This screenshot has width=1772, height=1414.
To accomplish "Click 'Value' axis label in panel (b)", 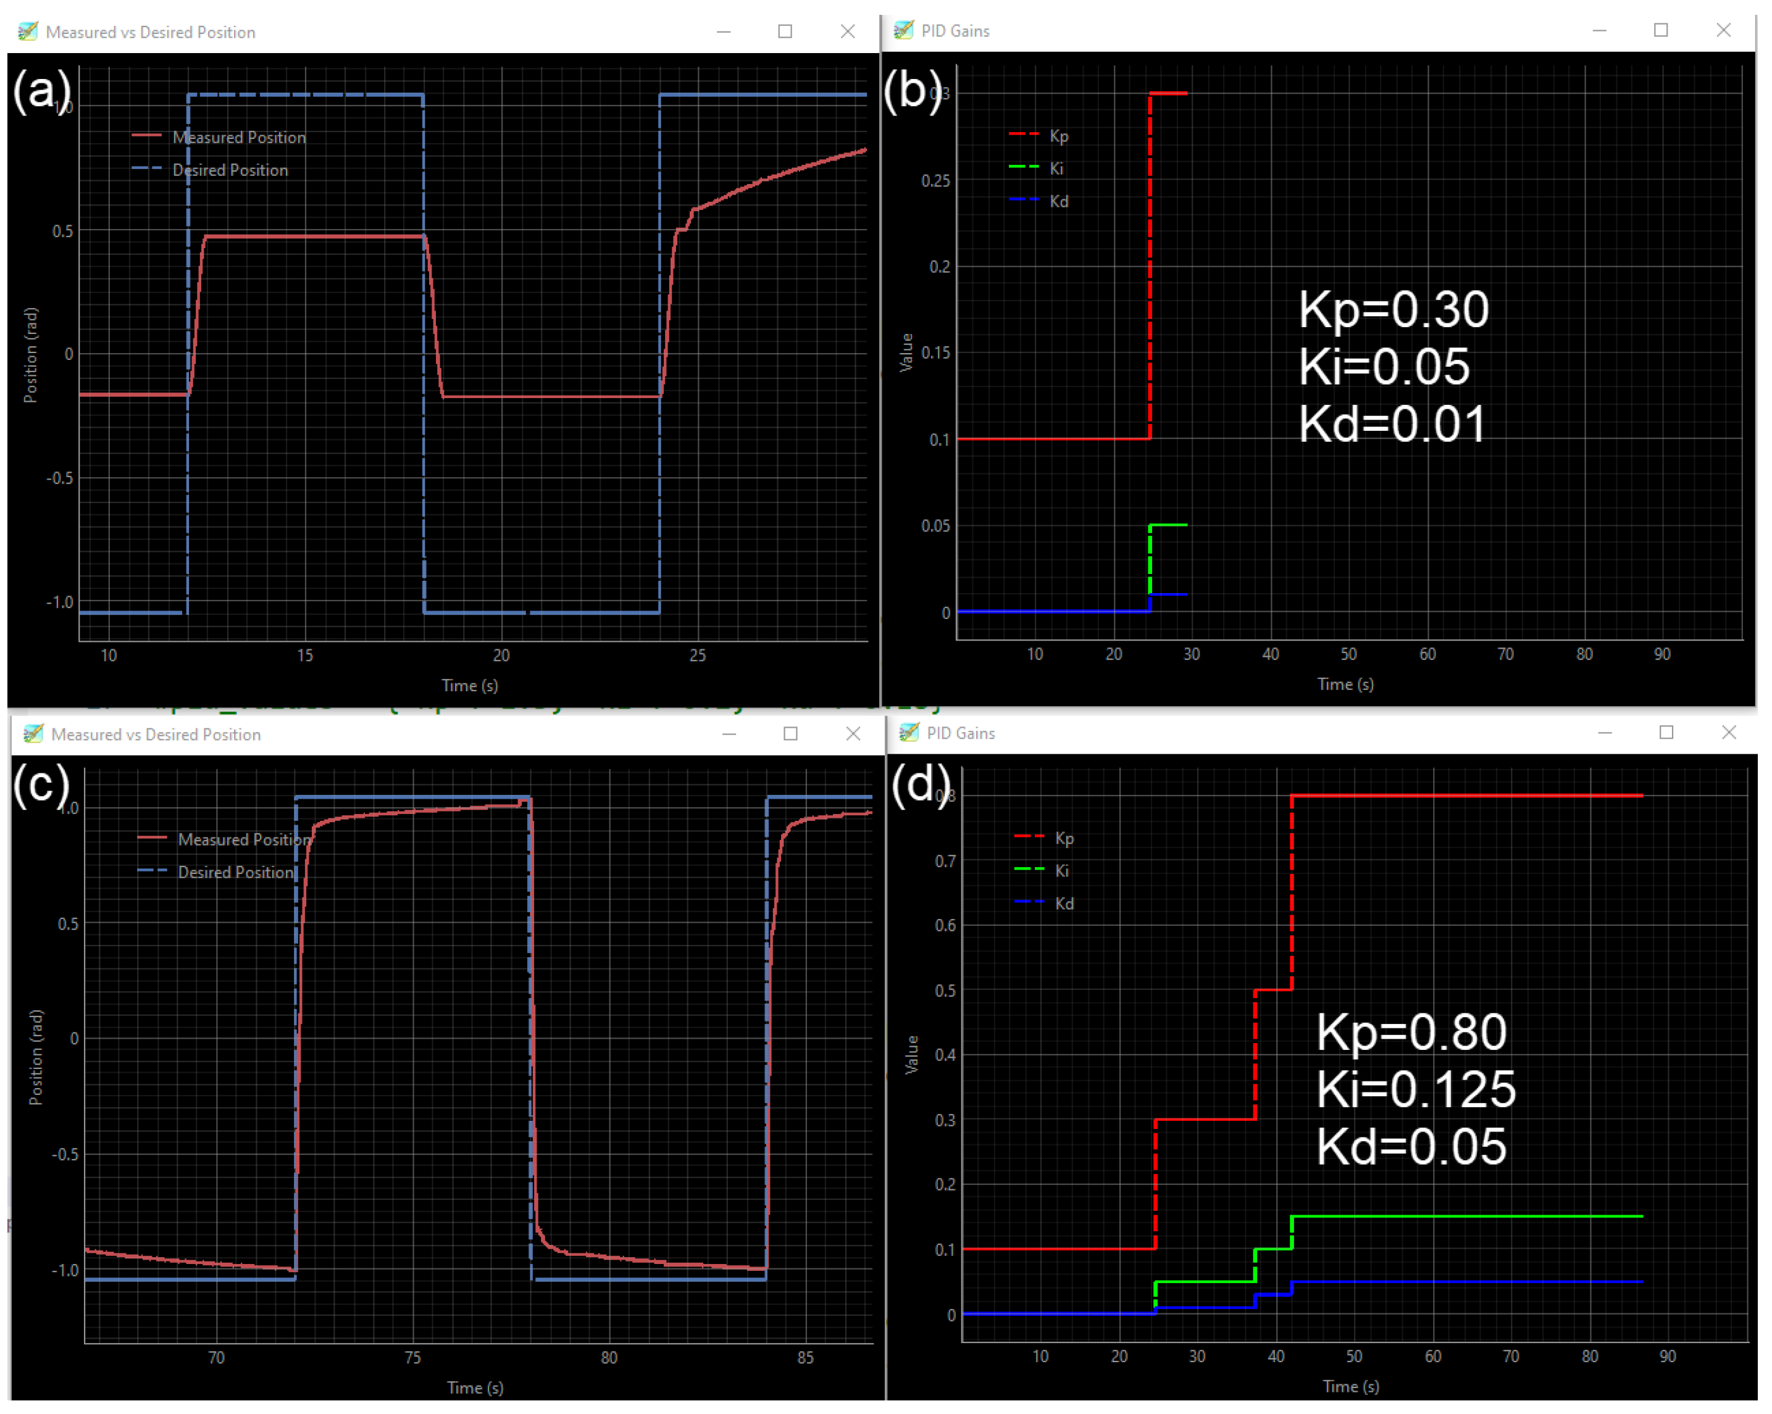I will pyautogui.click(x=906, y=352).
